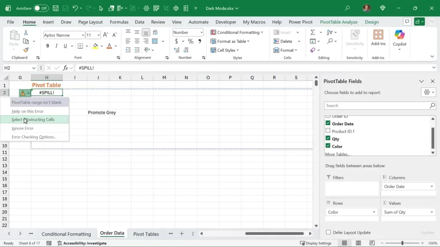Viewport: 440px width, 247px height.
Task: Enable Defer Layout Update
Action: pos(329,232)
